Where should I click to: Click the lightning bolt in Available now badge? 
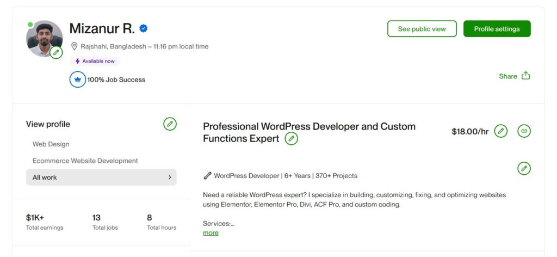77,61
